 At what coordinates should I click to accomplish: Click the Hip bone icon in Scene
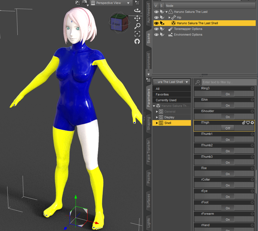tap(174, 17)
